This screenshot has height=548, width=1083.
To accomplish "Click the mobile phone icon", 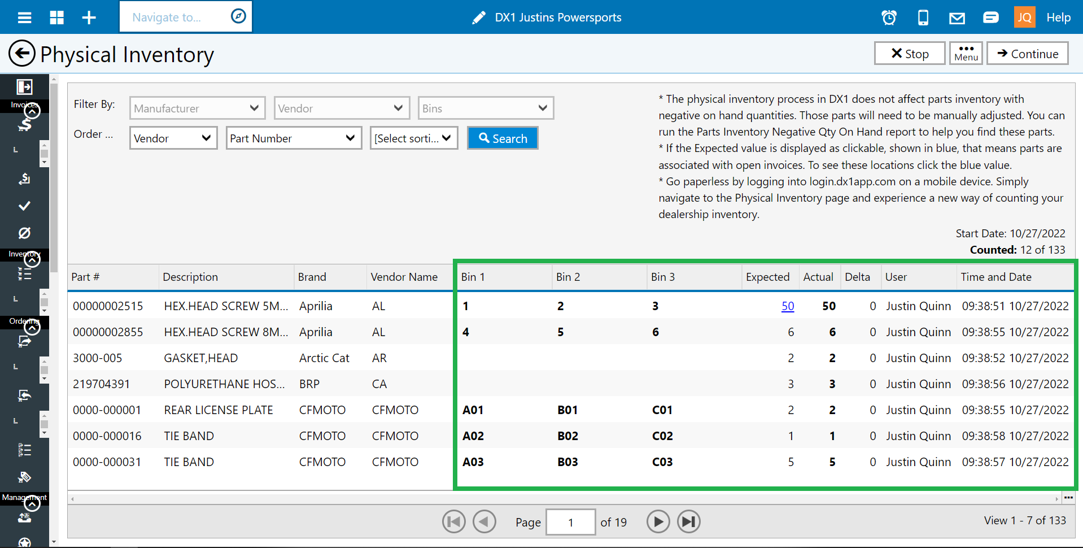I will click(x=923, y=18).
